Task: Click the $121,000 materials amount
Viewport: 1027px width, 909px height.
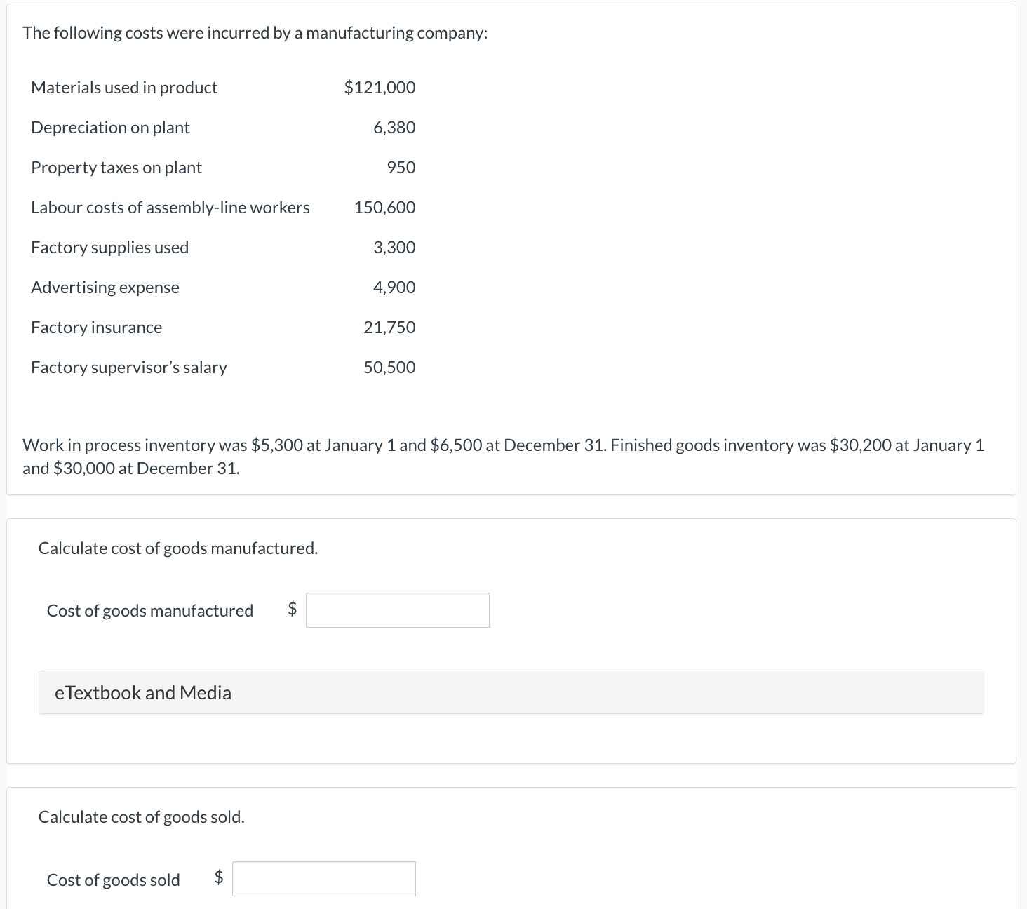Action: 380,87
